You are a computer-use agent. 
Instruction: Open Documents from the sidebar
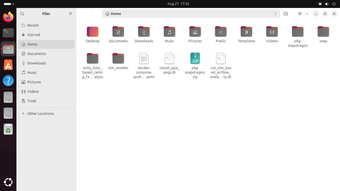[x=46, y=53]
